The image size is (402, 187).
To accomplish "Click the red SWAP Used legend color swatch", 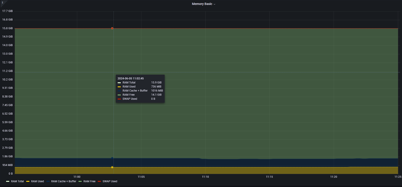I will coord(99,181).
